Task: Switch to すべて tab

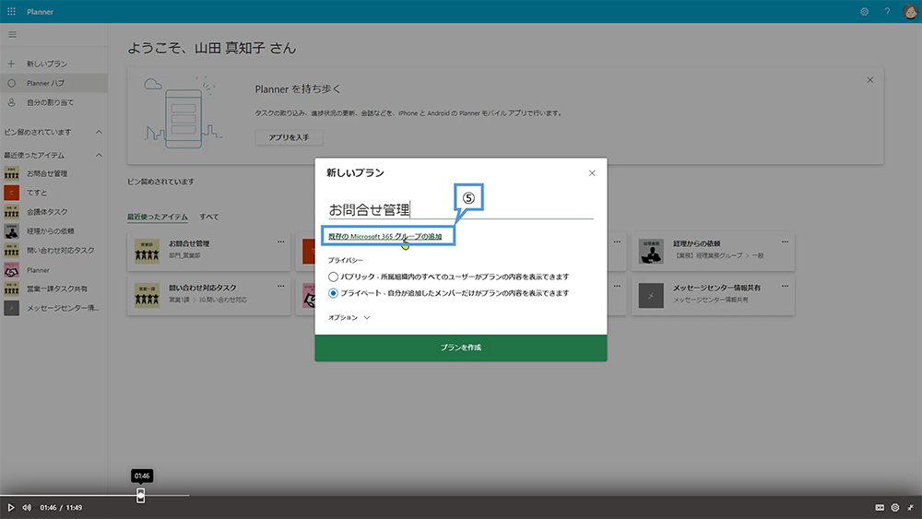Action: tap(208, 217)
